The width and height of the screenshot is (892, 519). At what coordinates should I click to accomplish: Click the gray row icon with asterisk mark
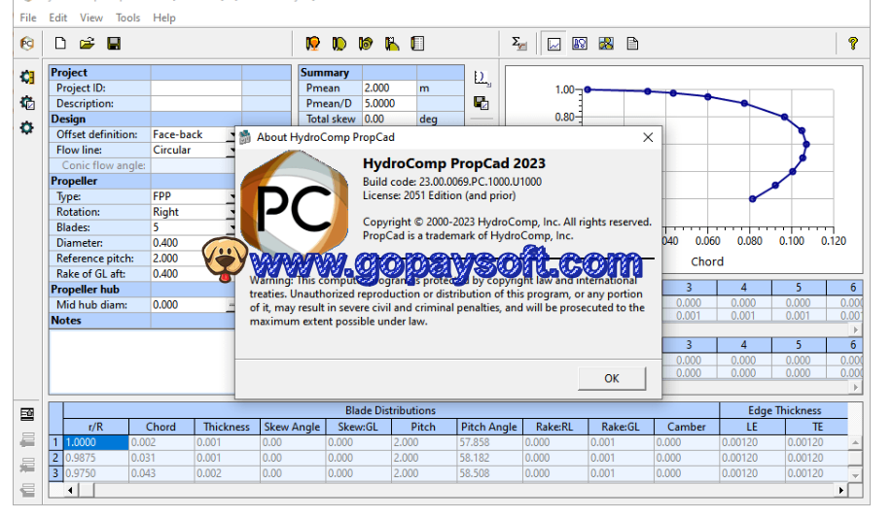tap(26, 465)
